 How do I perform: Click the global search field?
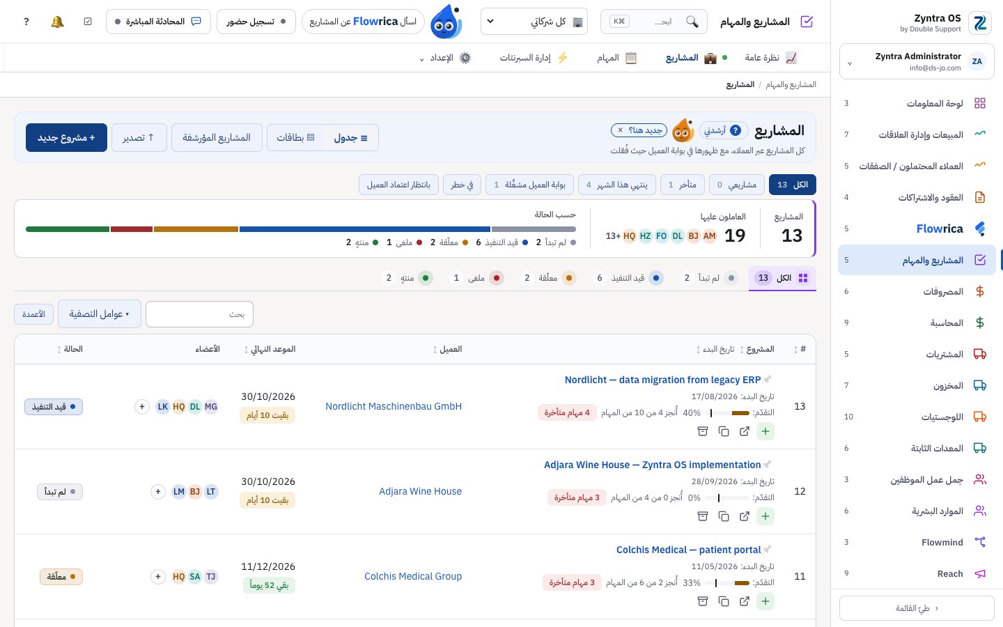(x=654, y=22)
